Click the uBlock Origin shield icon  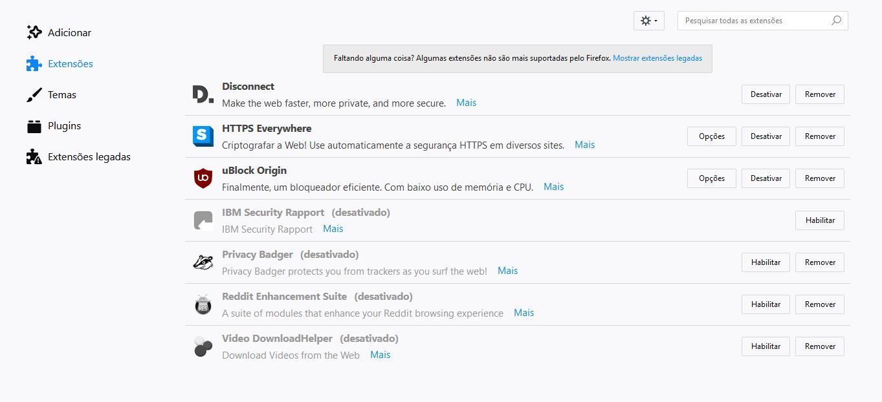[203, 178]
